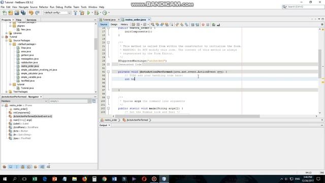The width and height of the screenshot is (325, 183).
Task: Open Chrome from the Windows taskbar
Action: (x=104, y=179)
